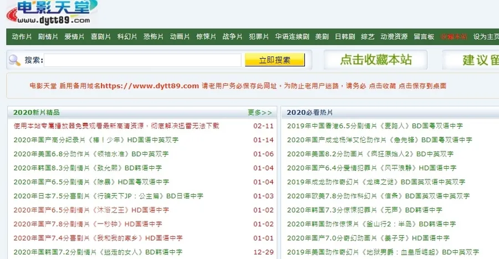Click the 点击收藏 link in the notice

(382, 86)
